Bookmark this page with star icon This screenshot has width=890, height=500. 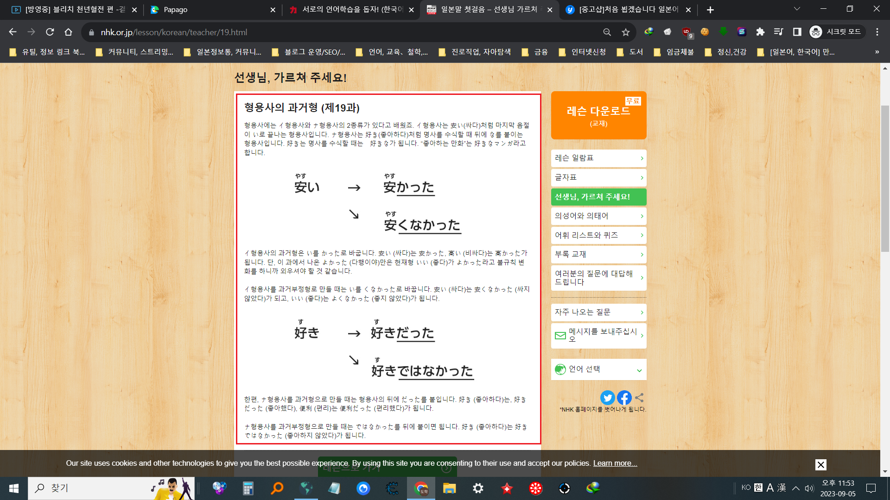[626, 32]
